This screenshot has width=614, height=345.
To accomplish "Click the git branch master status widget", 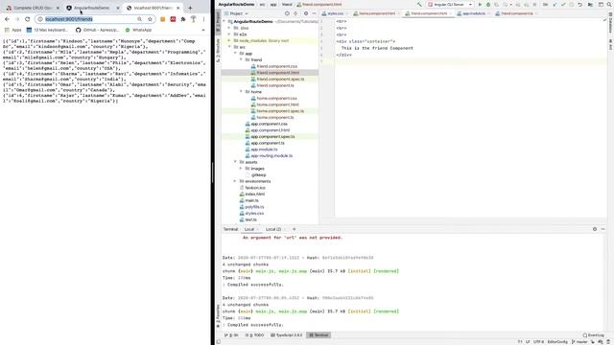I will point(579,342).
